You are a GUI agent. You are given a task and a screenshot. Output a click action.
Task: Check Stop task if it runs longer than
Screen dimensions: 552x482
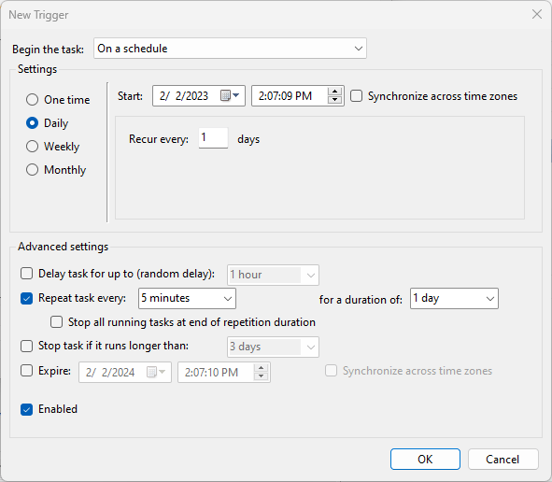(x=27, y=346)
